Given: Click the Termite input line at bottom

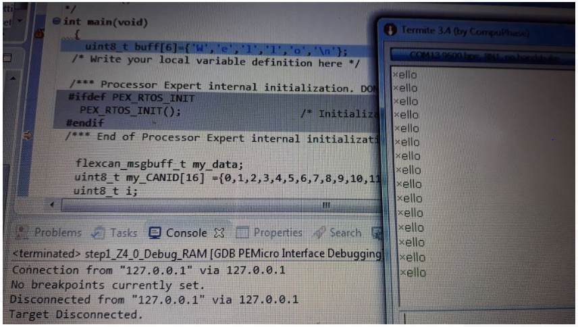Looking at the screenshot, I should [x=488, y=318].
